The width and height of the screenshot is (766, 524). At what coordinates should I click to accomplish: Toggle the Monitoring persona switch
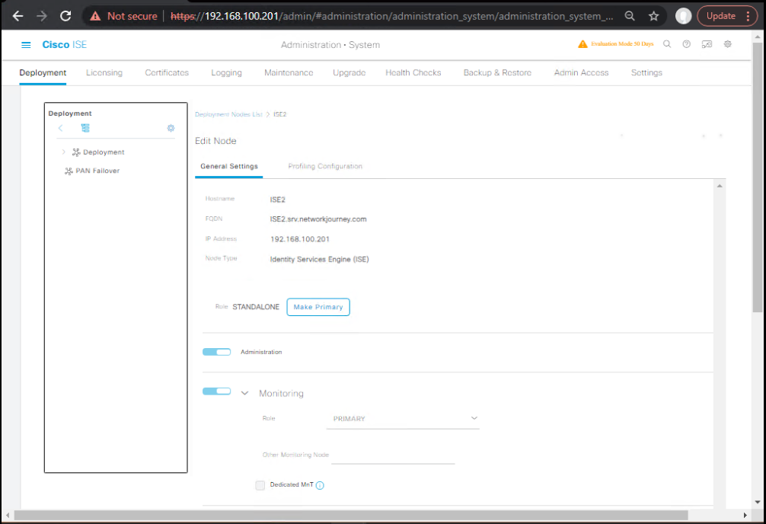(x=216, y=391)
